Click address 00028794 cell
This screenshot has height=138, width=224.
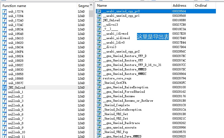(x=179, y=78)
